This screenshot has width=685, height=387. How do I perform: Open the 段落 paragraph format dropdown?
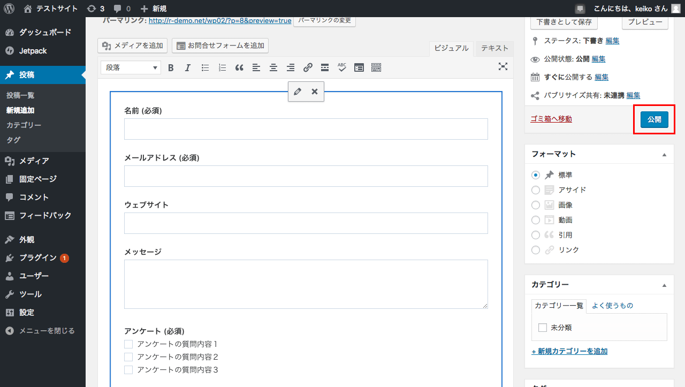click(131, 67)
